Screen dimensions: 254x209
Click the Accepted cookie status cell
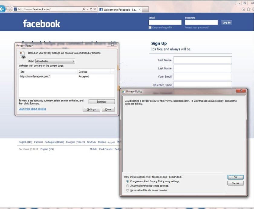84,76
